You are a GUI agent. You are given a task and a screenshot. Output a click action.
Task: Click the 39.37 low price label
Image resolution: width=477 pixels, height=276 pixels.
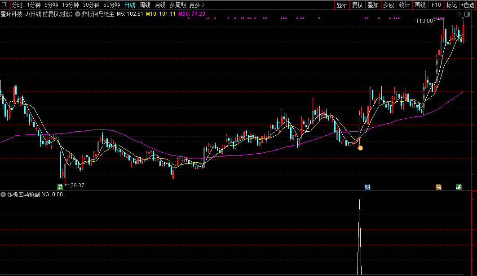point(77,185)
